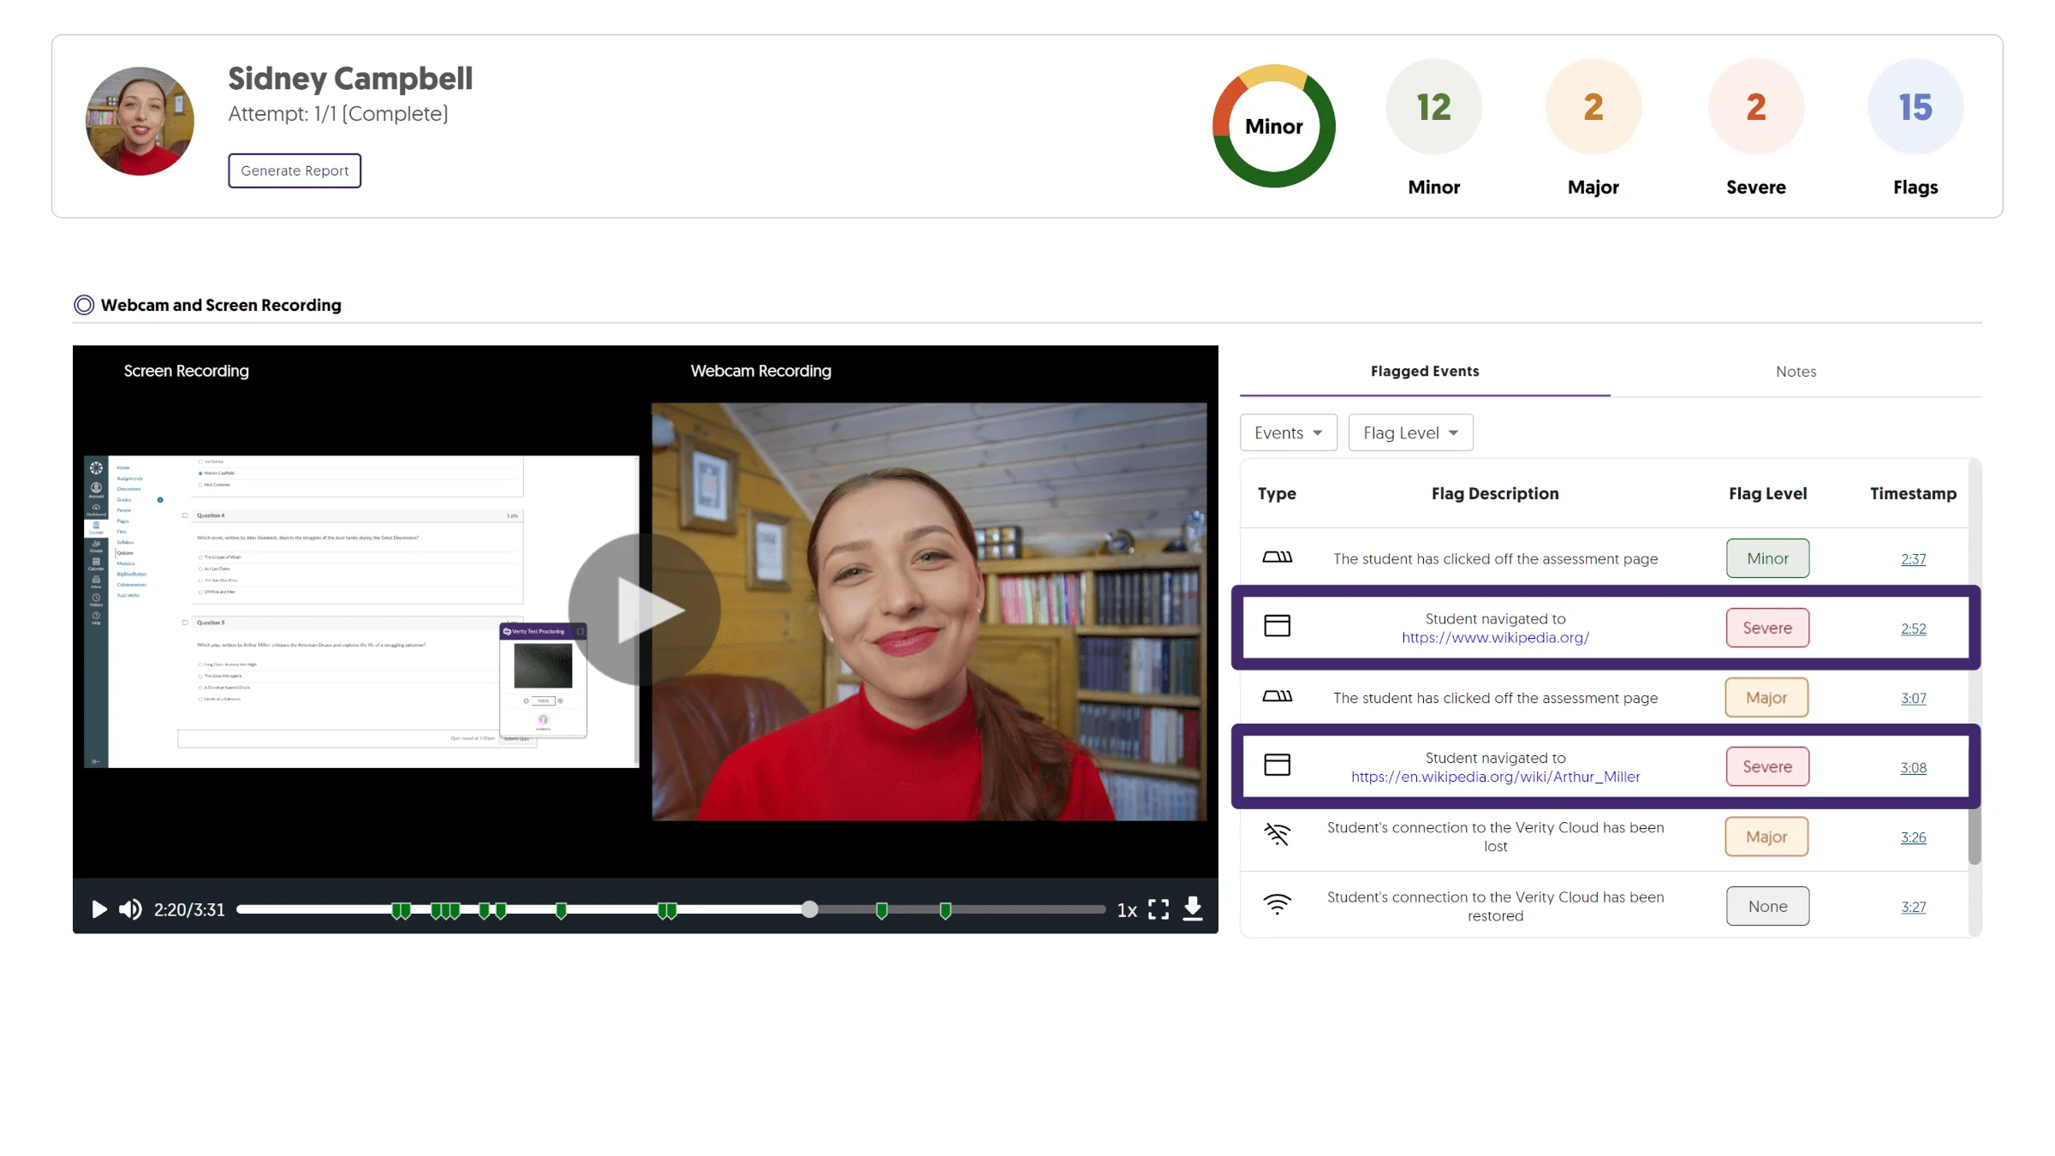Click the webcam recording video frame
The height and width of the screenshot is (1156, 2055).
(929, 612)
